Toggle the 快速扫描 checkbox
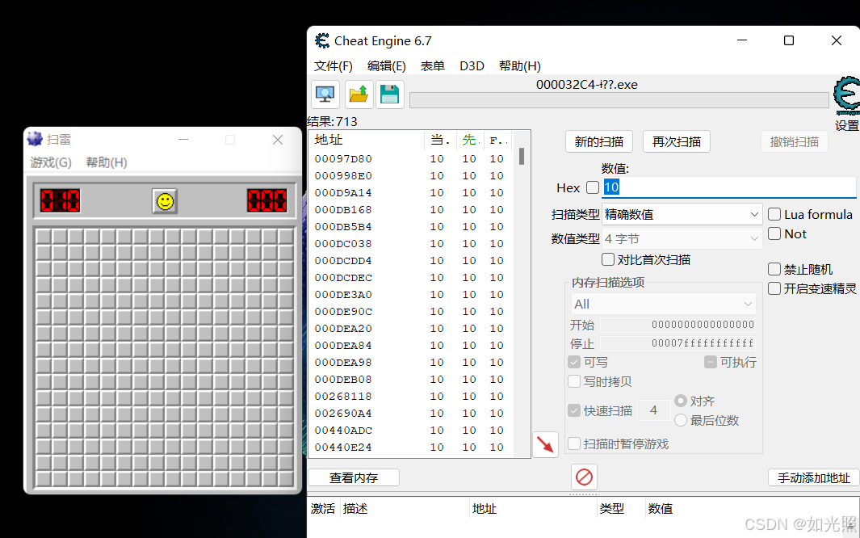The height and width of the screenshot is (538, 860). tap(574, 410)
